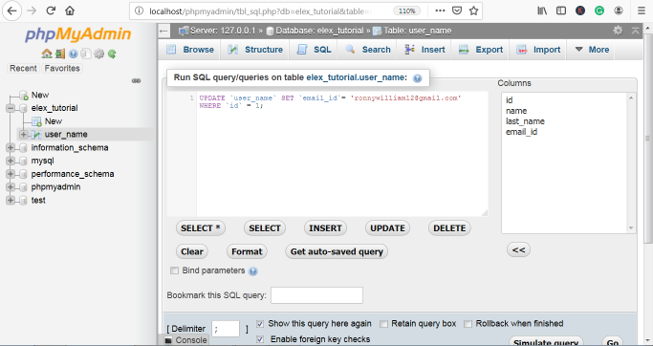Open the Import tab

[538, 50]
